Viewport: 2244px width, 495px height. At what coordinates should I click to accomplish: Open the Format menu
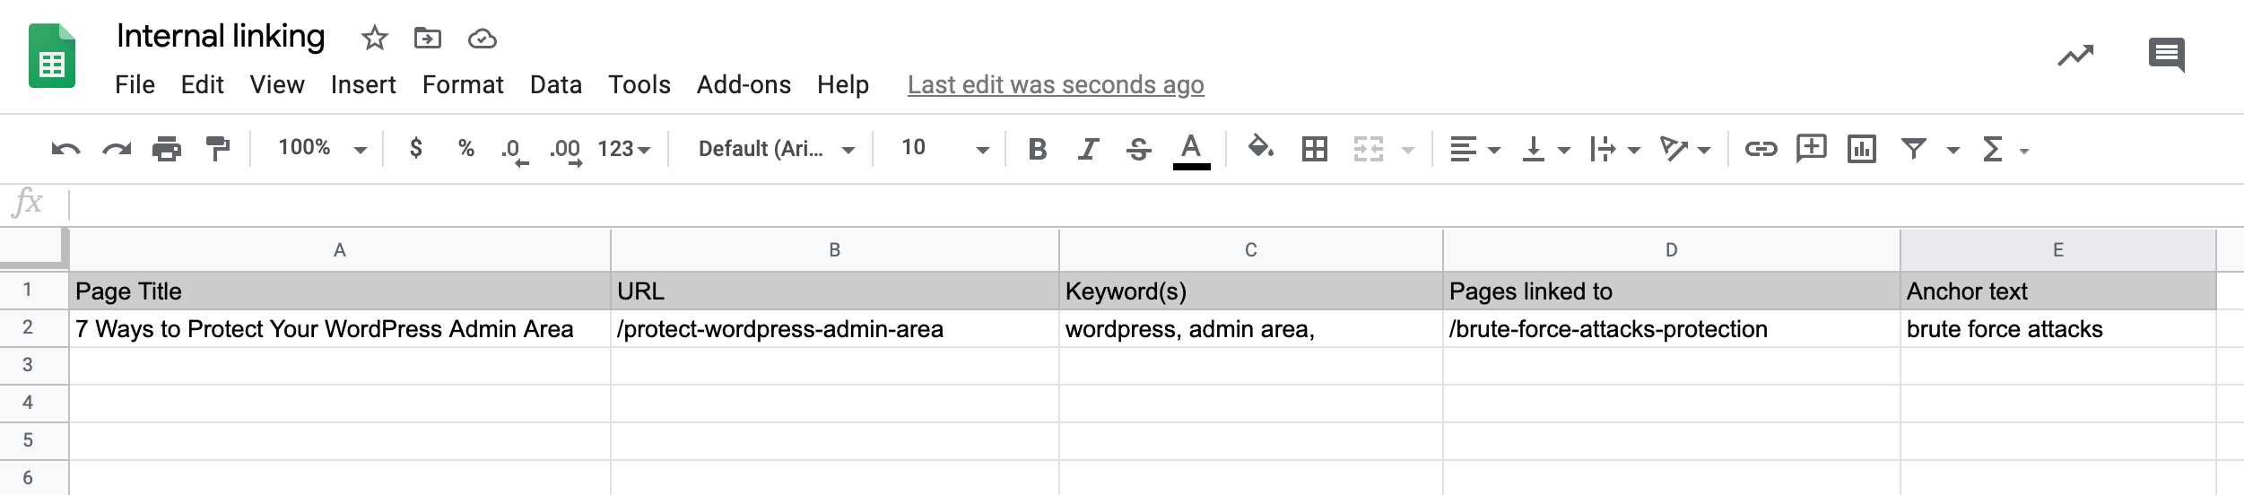pos(463,85)
